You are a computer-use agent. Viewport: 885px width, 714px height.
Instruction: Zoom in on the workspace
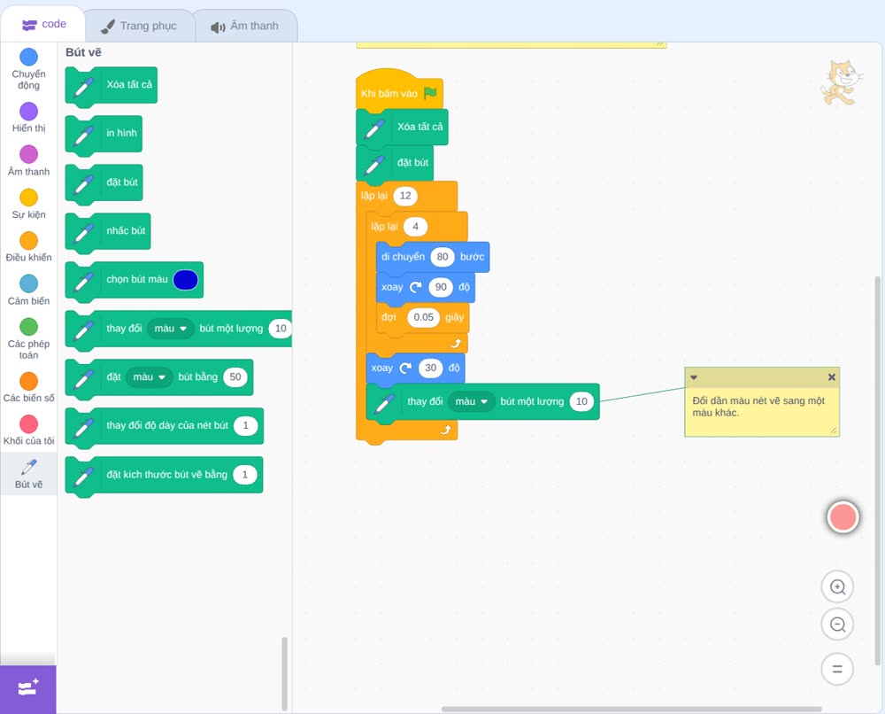(x=837, y=587)
